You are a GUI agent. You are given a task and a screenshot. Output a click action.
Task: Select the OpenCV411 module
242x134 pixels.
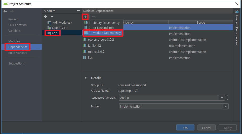click(60, 28)
